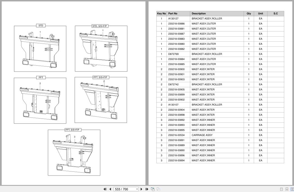Select part number 230218-00881
Viewport: 294px width, 192px height.
[176, 29]
